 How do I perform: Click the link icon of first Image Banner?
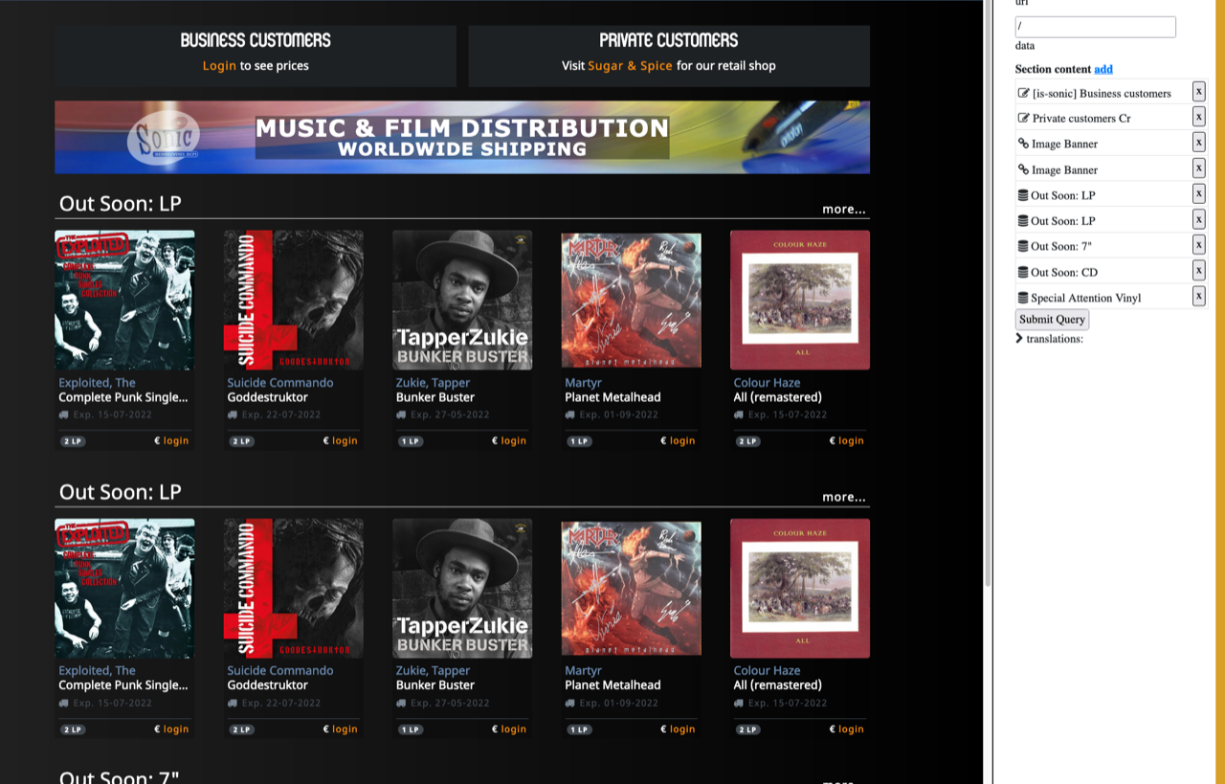[x=1023, y=144]
